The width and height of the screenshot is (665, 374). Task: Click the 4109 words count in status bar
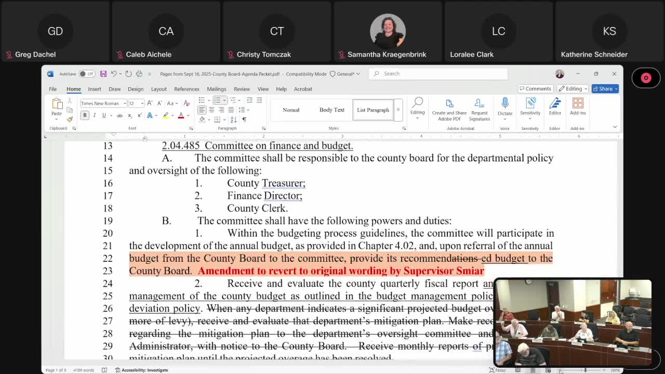(x=84, y=370)
